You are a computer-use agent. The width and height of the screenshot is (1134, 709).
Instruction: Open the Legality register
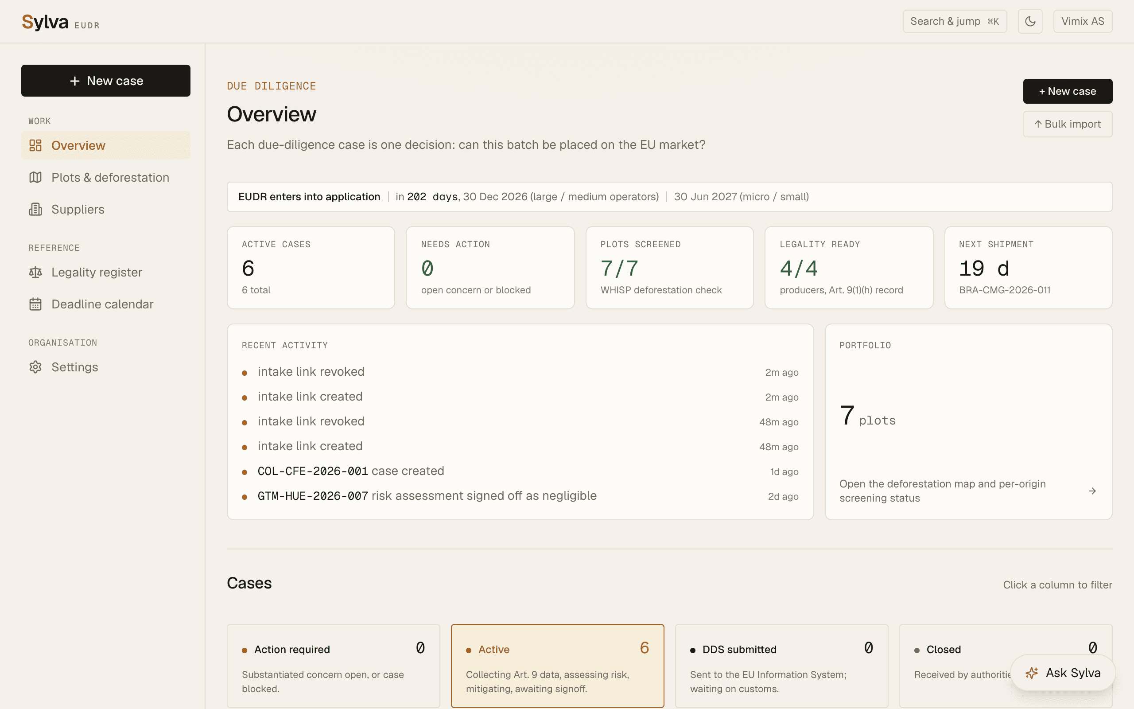click(105, 272)
